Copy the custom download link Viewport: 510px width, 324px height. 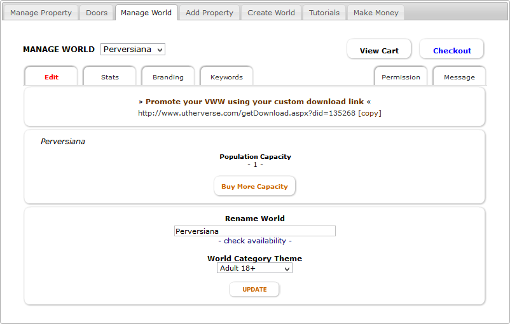click(x=369, y=113)
